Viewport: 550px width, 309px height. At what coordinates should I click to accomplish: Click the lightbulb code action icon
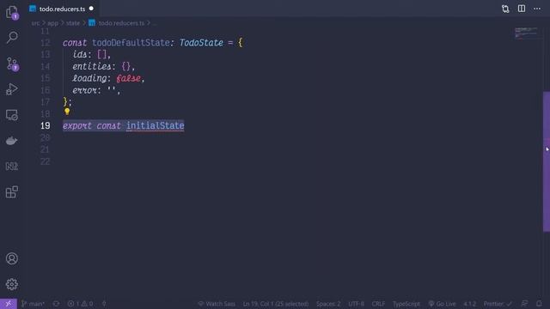click(67, 112)
